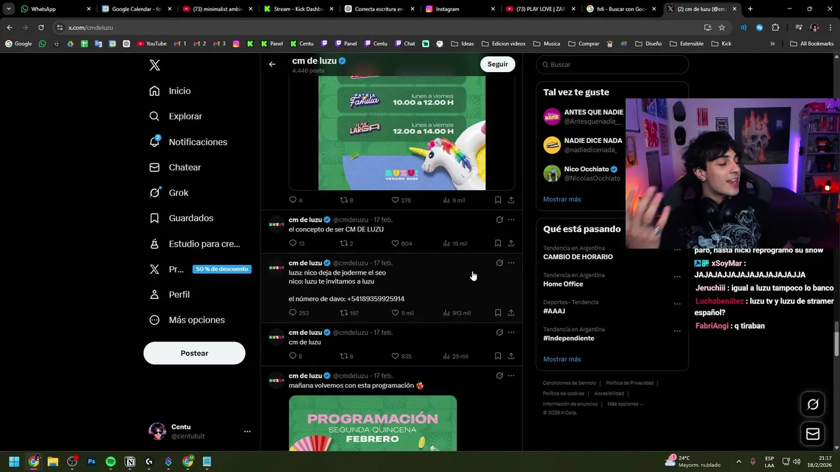Viewport: 840px width, 472px height.
Task: Open the unicorn float schedule image
Action: pyautogui.click(x=402, y=133)
